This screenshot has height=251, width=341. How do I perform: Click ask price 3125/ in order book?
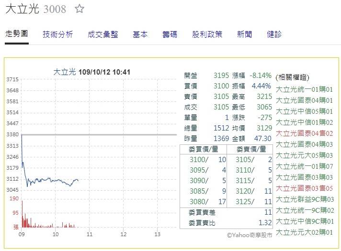245,202
